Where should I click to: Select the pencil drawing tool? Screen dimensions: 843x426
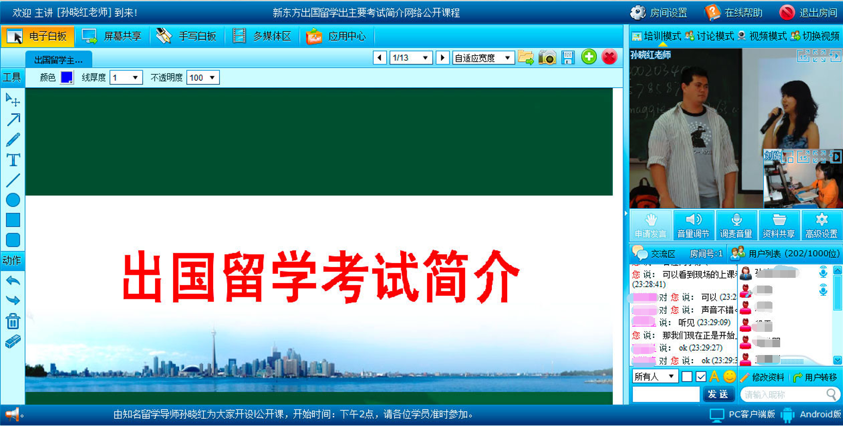(13, 139)
